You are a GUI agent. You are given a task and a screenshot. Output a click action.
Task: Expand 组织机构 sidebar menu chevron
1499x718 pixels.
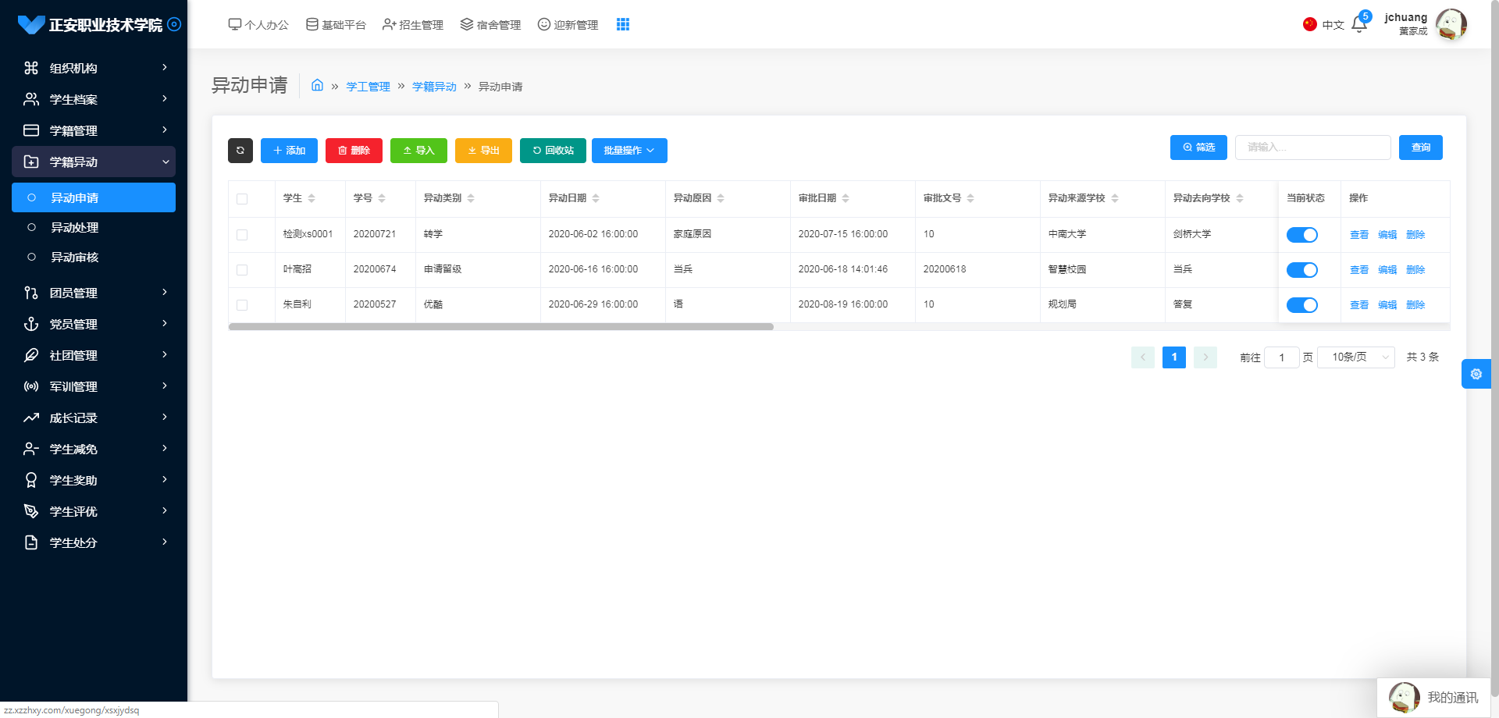point(165,68)
